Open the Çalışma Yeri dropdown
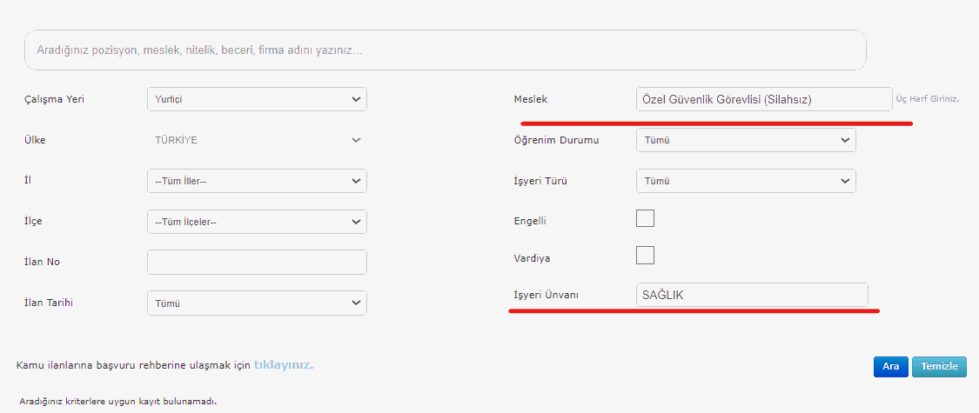The image size is (979, 413). point(257,99)
